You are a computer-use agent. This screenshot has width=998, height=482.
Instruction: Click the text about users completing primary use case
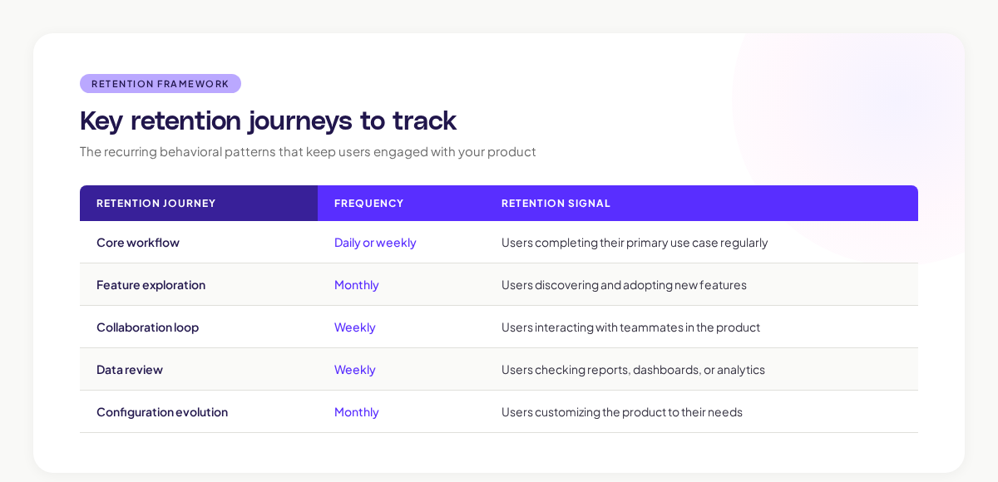coord(635,243)
